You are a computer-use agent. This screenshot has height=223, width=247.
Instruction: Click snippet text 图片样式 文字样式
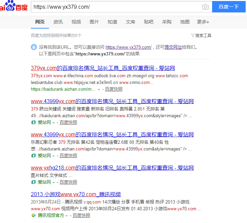point(51,175)
